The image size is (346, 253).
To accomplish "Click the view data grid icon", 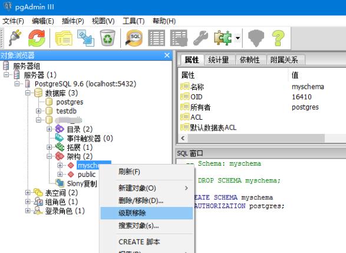I will pyautogui.click(x=156, y=38).
